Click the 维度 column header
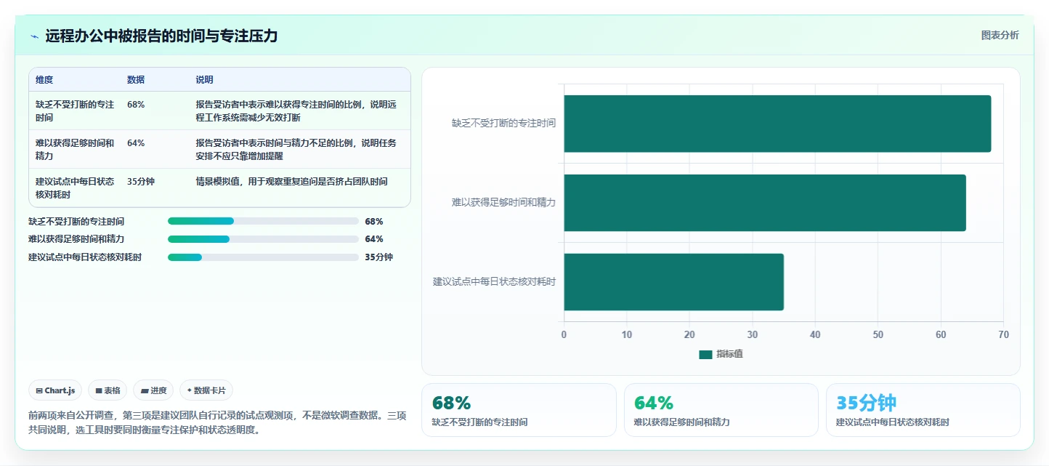This screenshot has width=1049, height=466. click(44, 80)
